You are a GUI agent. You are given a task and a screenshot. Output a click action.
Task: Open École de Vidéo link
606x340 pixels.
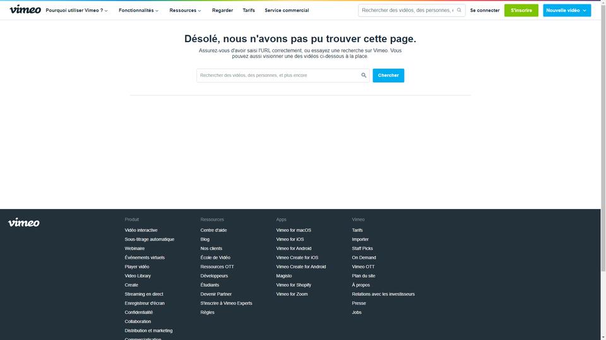coord(215,258)
